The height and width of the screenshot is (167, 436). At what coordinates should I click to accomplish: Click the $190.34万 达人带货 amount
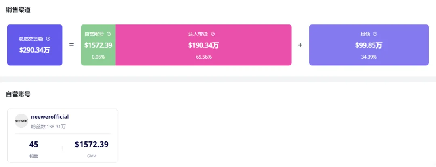click(203, 45)
